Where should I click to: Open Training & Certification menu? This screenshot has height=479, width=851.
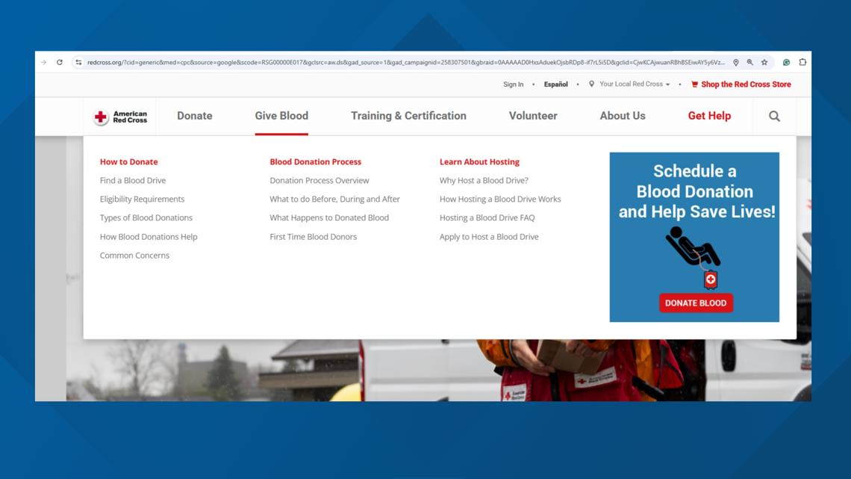click(408, 116)
